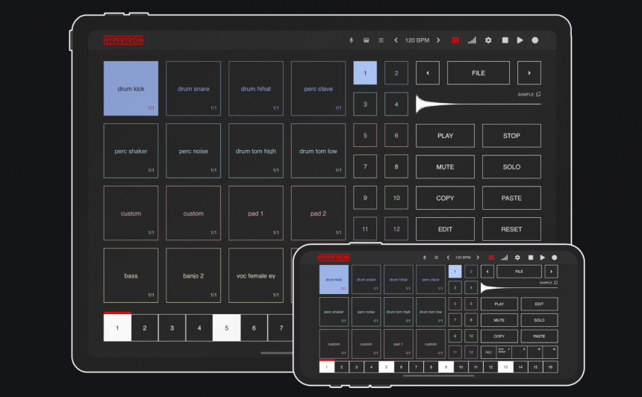Click the COPY button on the tablet
The image size is (642, 397).
(445, 198)
